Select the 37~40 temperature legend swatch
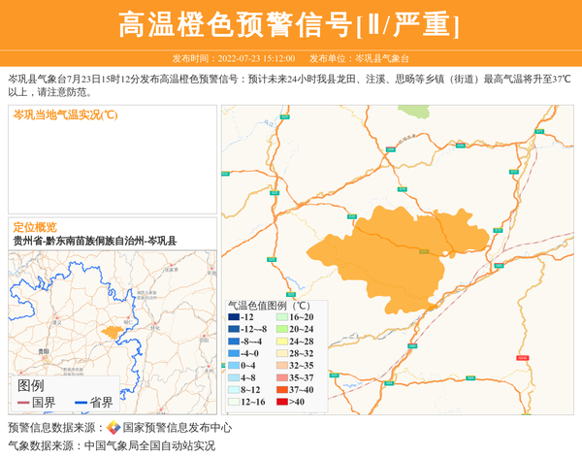Screen dimensions: 582x457 (282, 389)
